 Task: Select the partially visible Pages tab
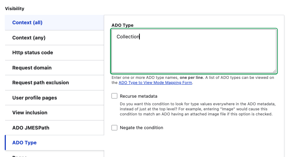click(20, 156)
